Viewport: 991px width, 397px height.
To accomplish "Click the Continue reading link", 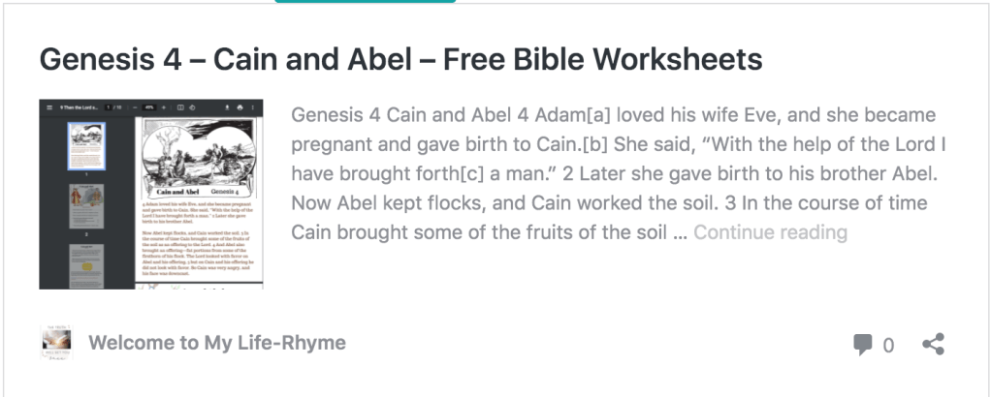I will [x=770, y=232].
